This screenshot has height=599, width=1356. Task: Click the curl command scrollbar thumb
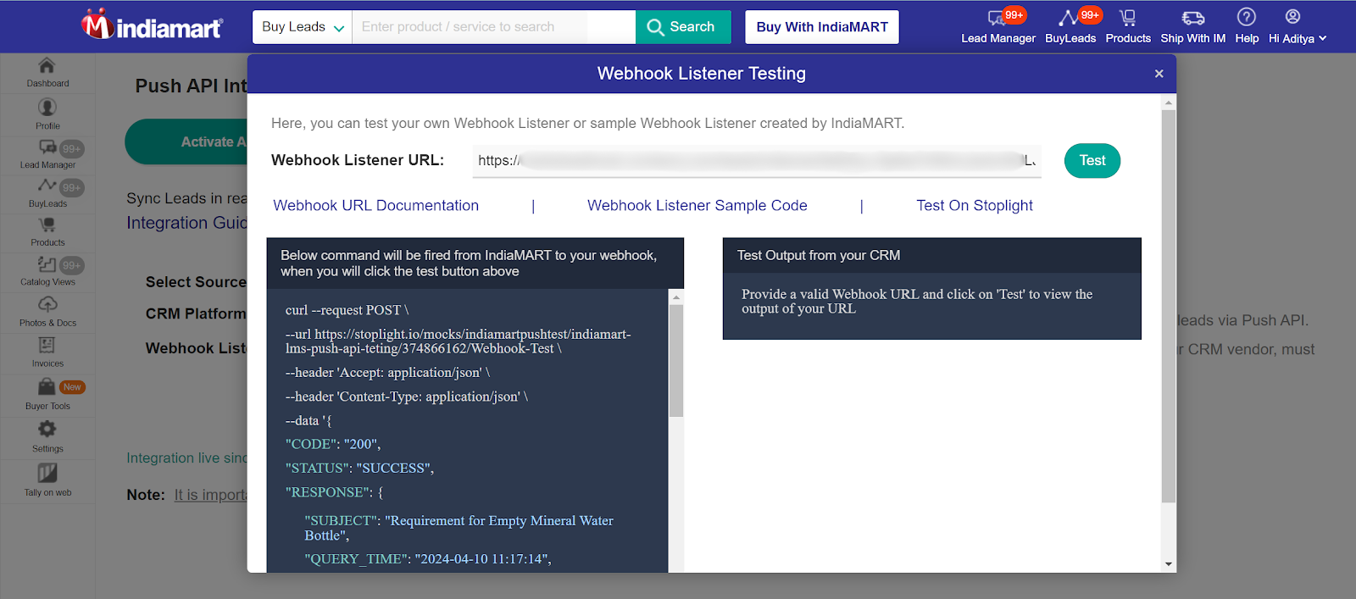676,360
